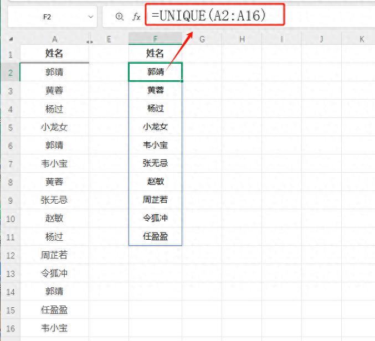
Task: Select row 2 header
Action: pos(11,73)
